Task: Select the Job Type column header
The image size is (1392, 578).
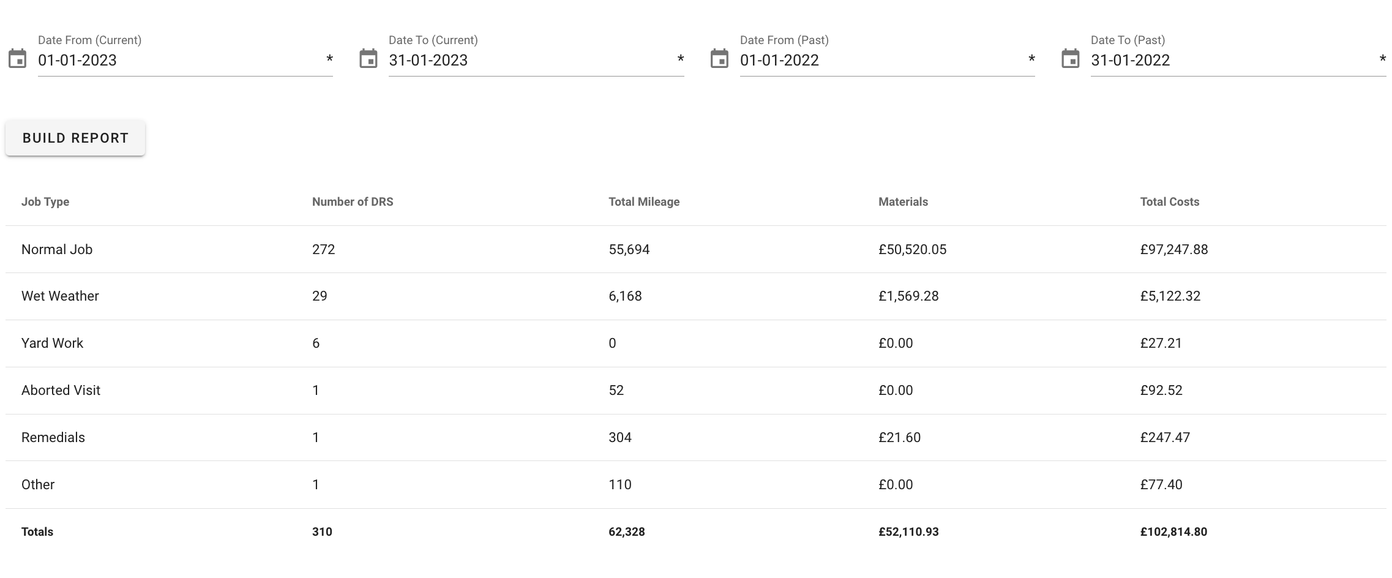Action: pyautogui.click(x=45, y=202)
